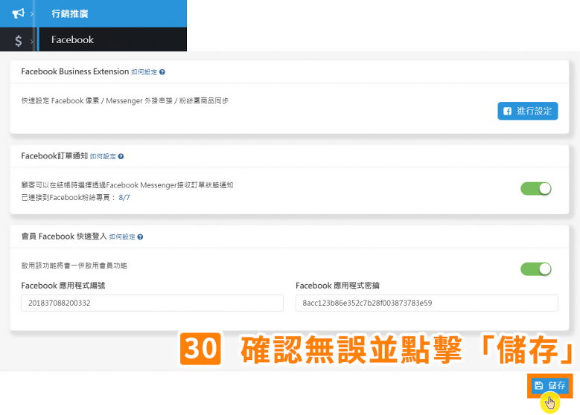Image resolution: width=580 pixels, height=415 pixels.
Task: Select the Facebook submenu item
Action: click(x=72, y=39)
